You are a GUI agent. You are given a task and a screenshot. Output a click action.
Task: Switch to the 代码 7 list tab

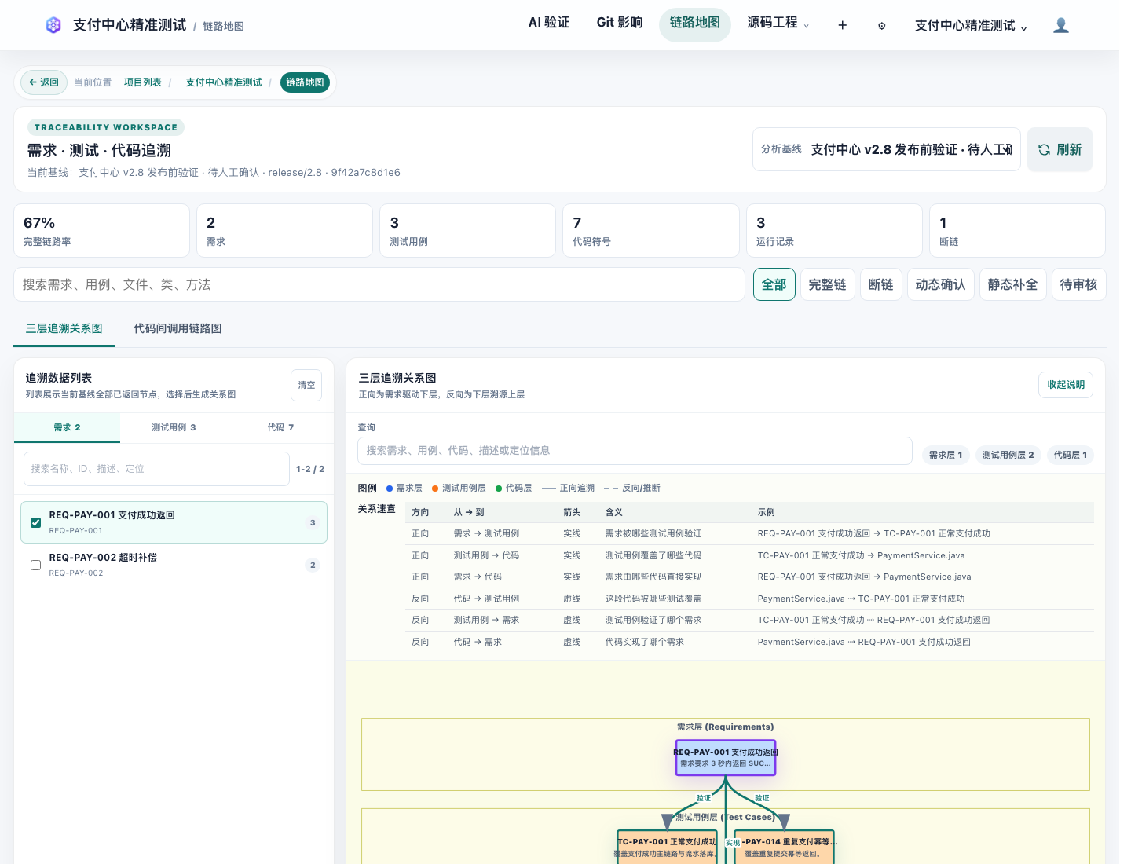click(x=280, y=427)
